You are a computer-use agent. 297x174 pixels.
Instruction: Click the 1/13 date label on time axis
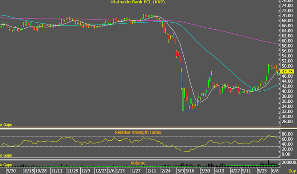[121, 171]
